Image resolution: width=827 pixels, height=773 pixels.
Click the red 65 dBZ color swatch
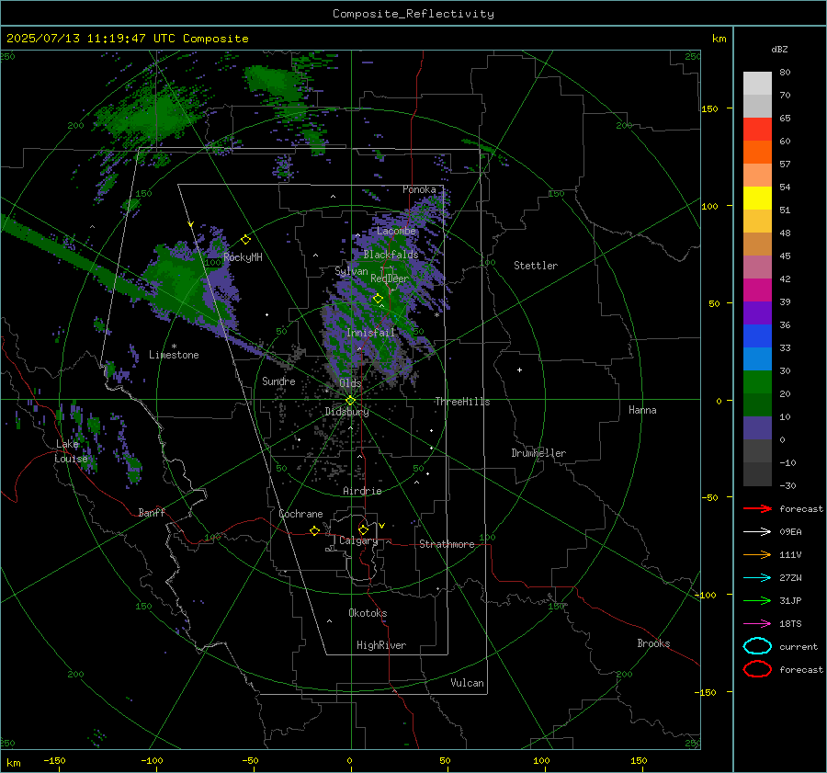click(x=757, y=129)
